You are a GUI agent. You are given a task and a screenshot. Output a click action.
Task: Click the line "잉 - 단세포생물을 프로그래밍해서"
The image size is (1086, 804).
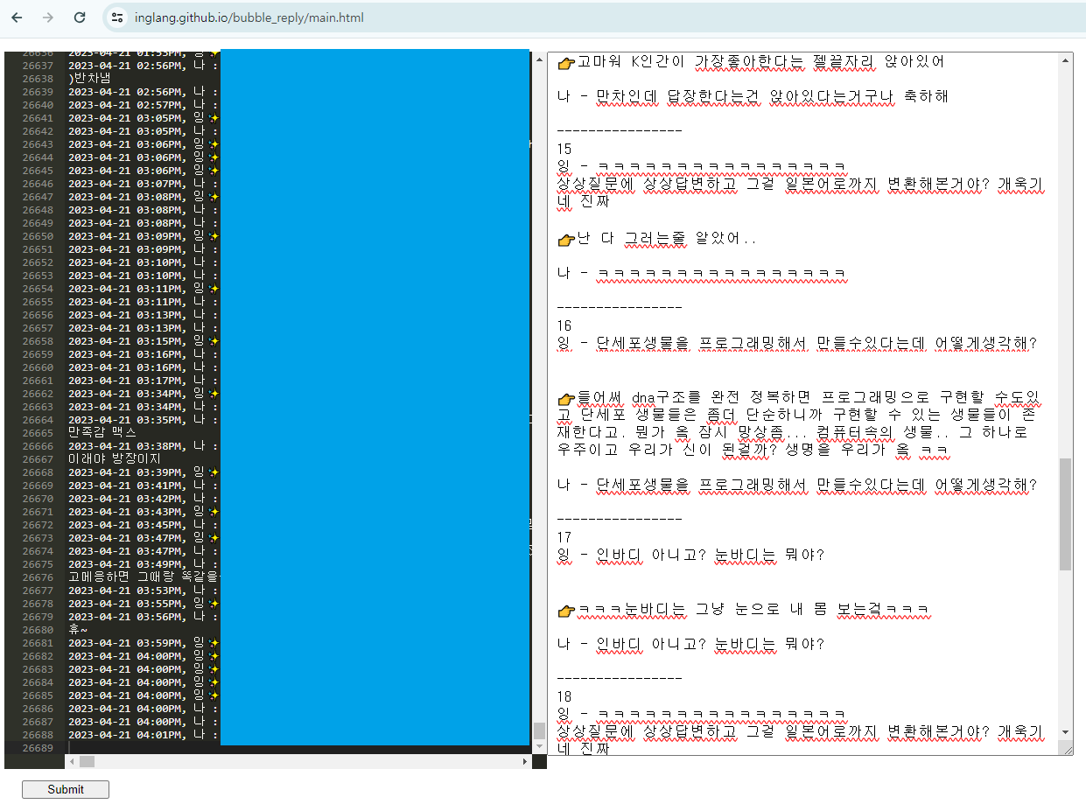(796, 343)
